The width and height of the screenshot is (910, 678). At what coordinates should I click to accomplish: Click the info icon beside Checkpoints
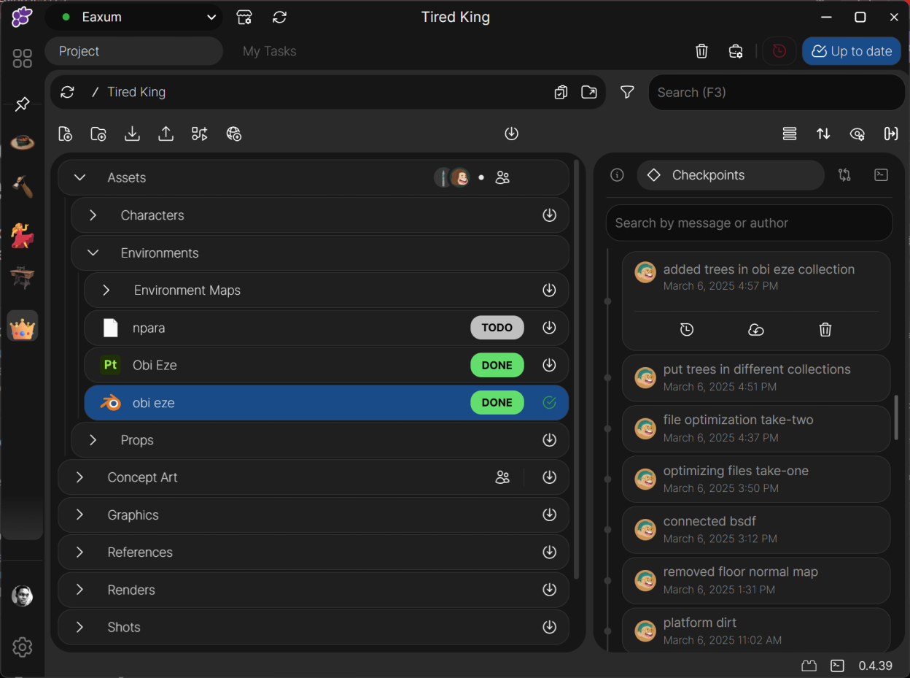617,175
